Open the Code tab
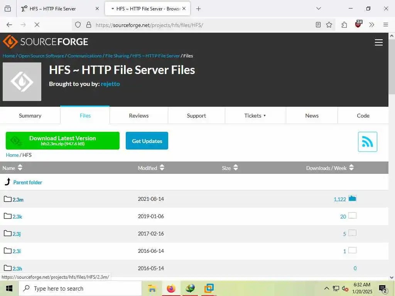 click(x=363, y=116)
